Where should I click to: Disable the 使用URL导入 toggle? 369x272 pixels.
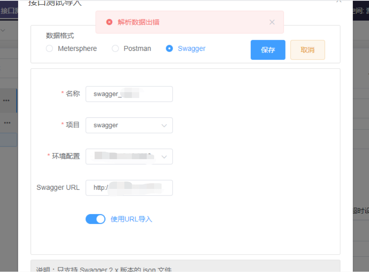click(95, 219)
